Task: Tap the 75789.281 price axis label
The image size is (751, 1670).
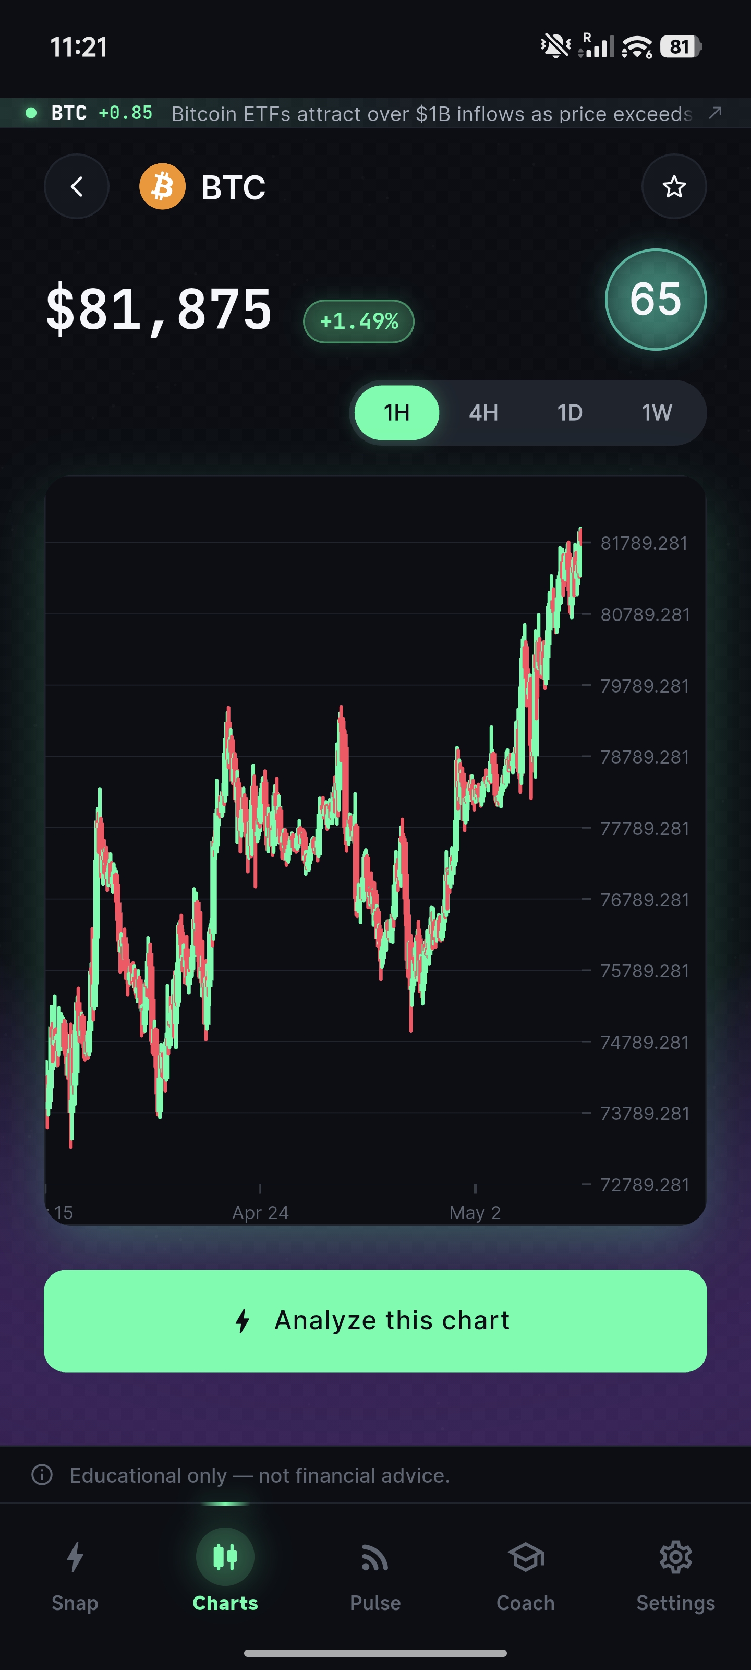Action: click(x=644, y=971)
